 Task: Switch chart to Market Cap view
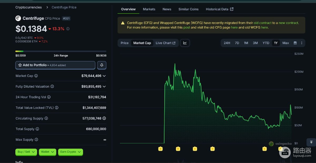pos(142,43)
